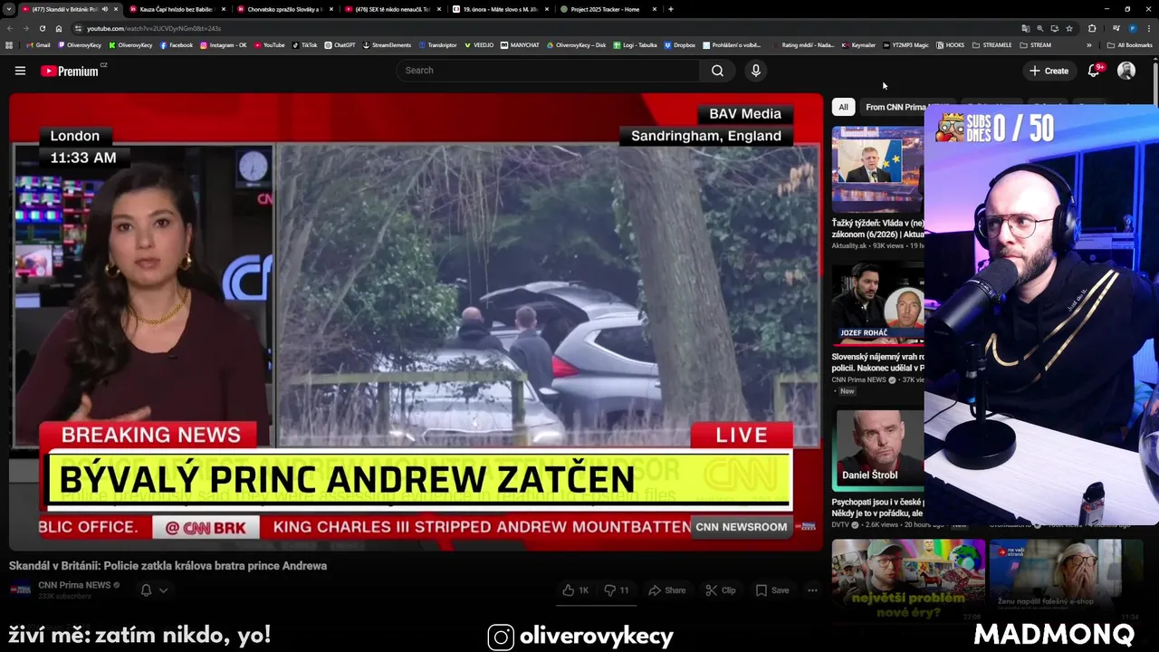Open the Chrome profile P avatar
1159x652 pixels.
pyautogui.click(x=1132, y=28)
